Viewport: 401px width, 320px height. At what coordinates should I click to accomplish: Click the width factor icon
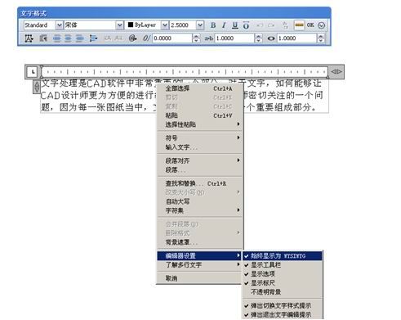coord(271,38)
